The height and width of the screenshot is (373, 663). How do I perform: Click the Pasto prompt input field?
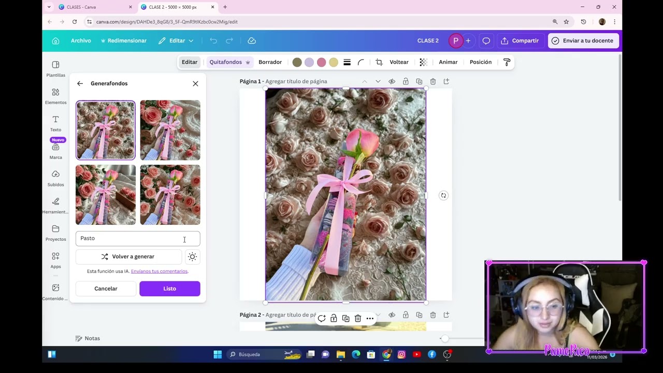click(138, 238)
